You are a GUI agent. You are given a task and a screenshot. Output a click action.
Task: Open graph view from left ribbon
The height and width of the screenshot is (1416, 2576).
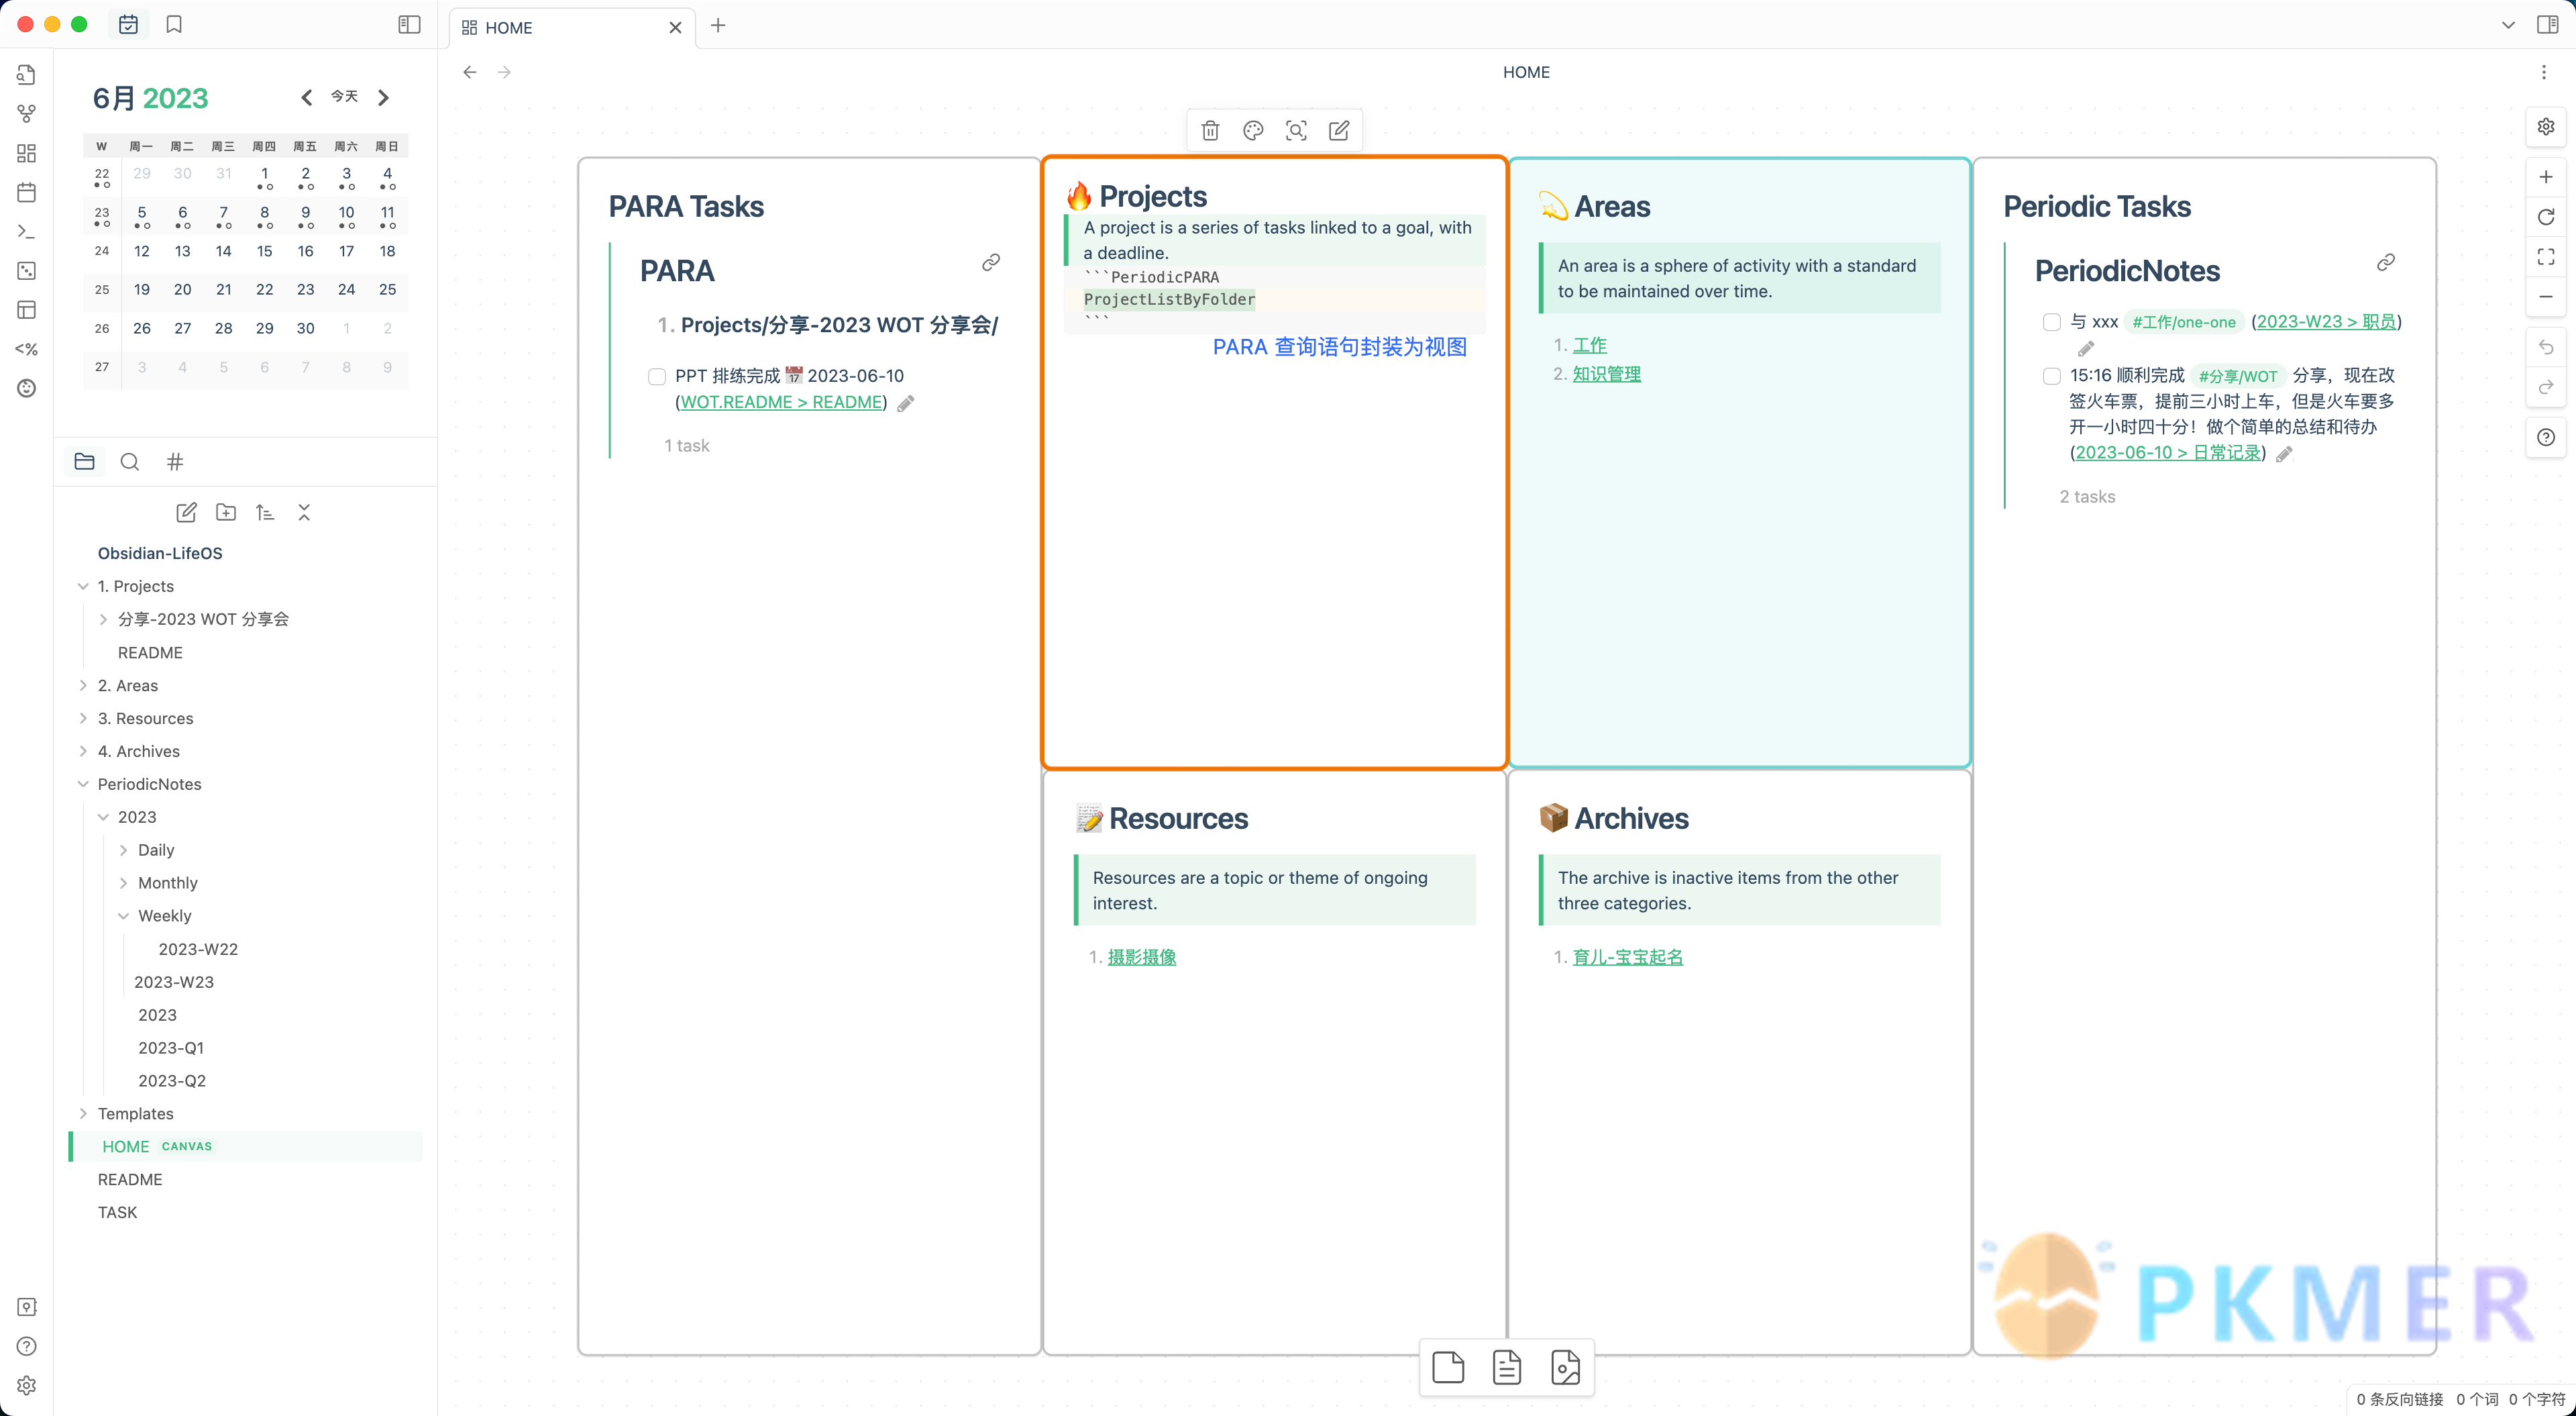(27, 114)
